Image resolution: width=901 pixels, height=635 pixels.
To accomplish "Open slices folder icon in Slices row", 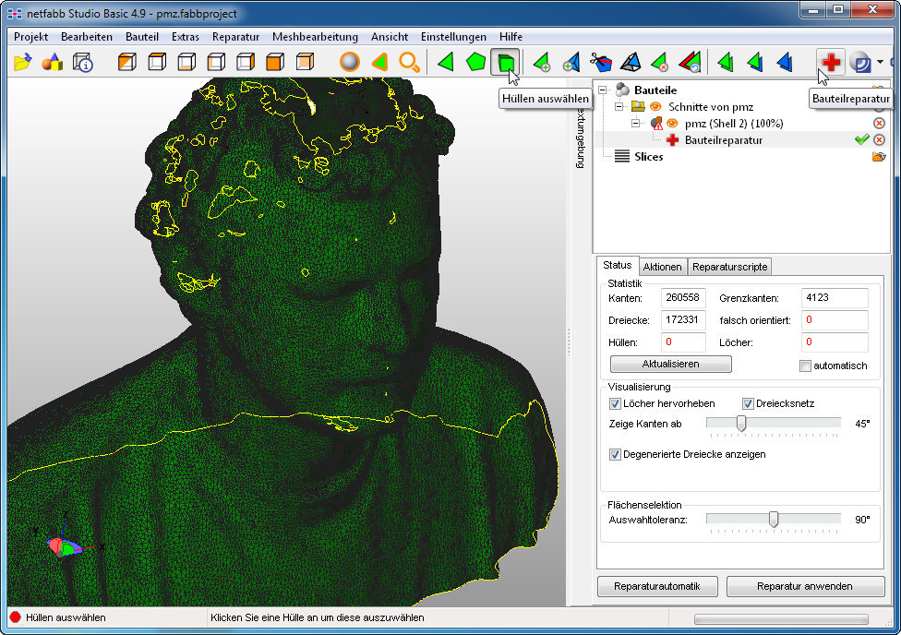I will [x=879, y=156].
